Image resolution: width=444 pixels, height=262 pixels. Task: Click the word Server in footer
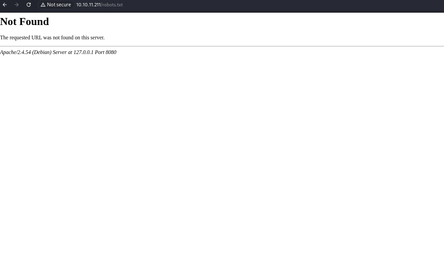point(60,52)
